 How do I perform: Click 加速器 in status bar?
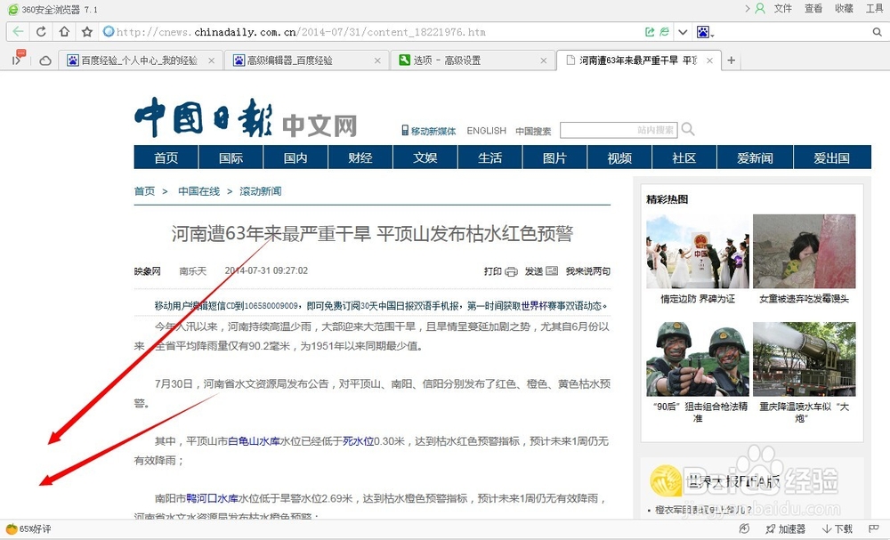[x=786, y=528]
